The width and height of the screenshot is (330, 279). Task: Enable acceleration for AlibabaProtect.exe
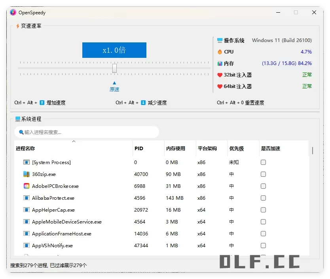(x=263, y=198)
